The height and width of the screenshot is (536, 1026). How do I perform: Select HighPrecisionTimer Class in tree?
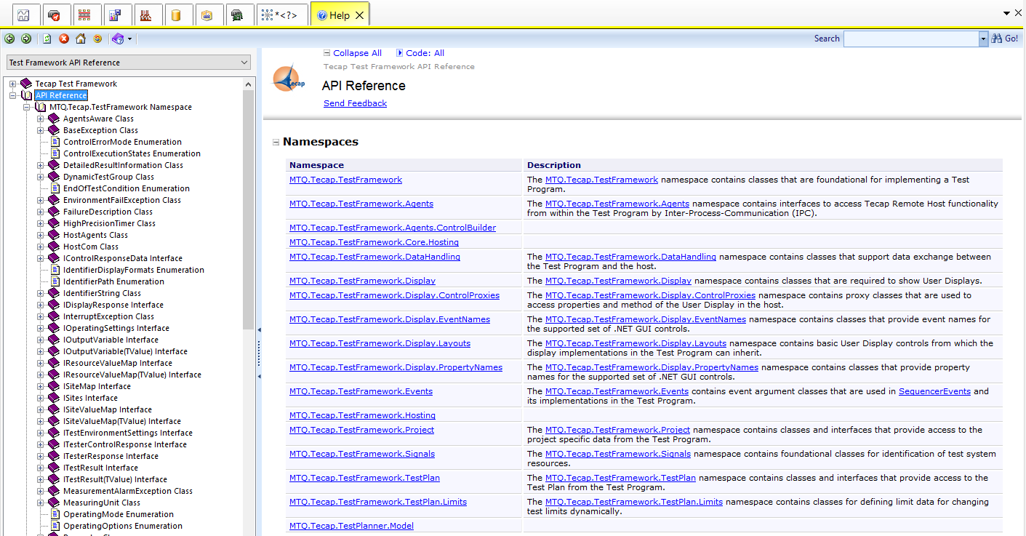(x=109, y=223)
